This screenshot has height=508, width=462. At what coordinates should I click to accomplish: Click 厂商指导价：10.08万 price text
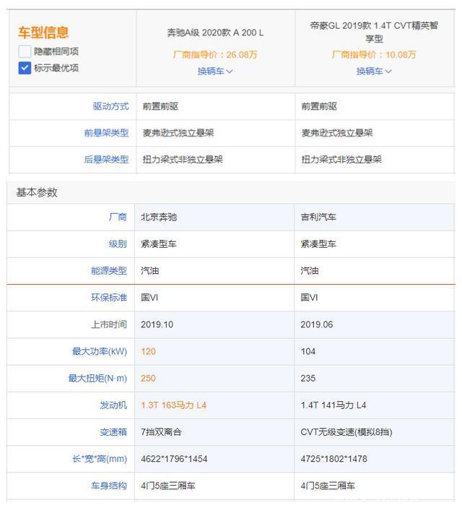[x=374, y=55]
